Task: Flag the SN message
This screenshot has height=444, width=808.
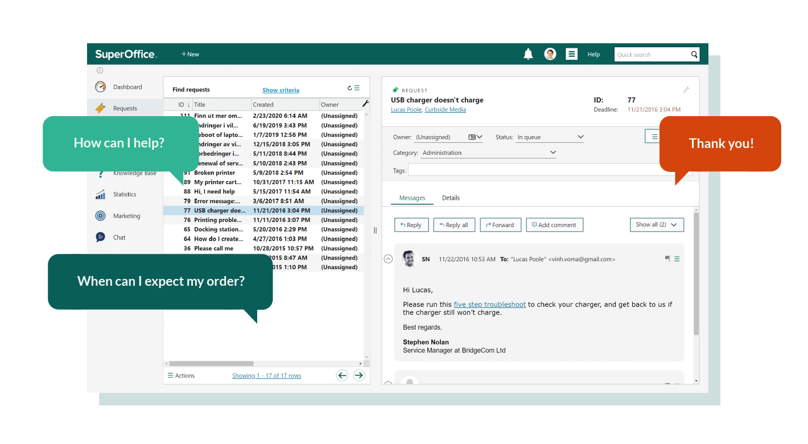Action: click(x=667, y=258)
